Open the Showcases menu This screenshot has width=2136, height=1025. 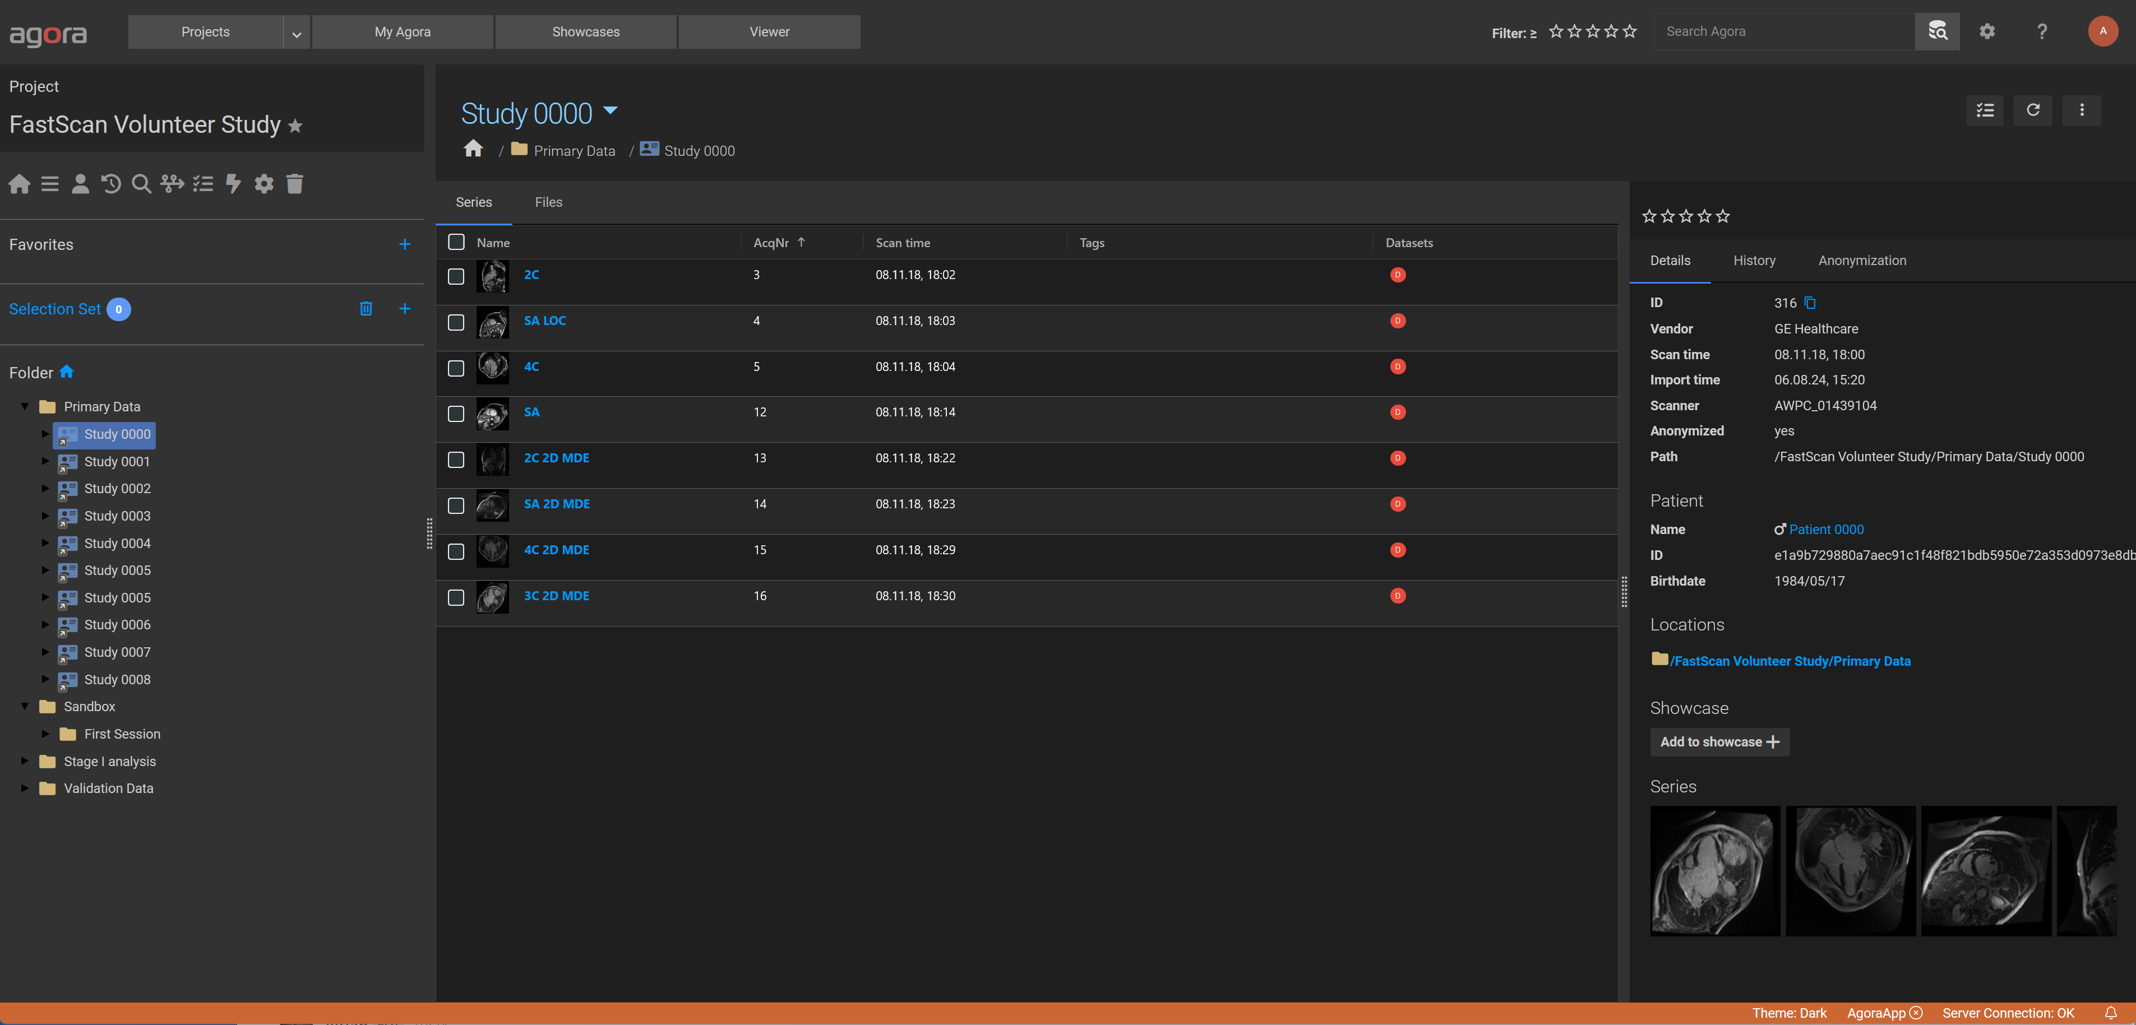click(585, 33)
